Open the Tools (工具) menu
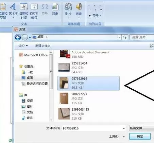Viewport: 154px width, 143px height. click(x=117, y=136)
